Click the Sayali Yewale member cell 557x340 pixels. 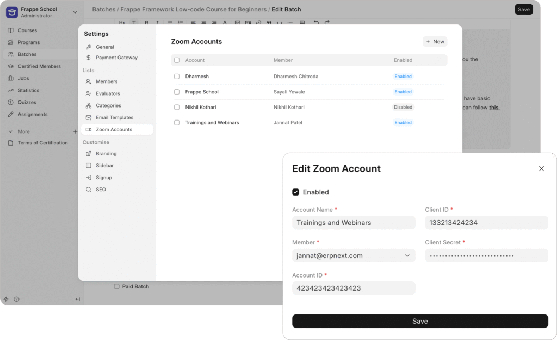coord(289,92)
